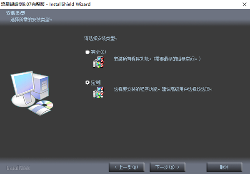Click the 安装所有程序功能 description text
Viewport: 250px width, 174px height.
pyautogui.click(x=157, y=59)
